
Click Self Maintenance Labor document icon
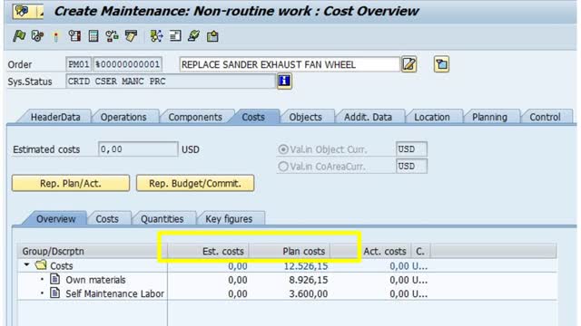[x=54, y=293]
